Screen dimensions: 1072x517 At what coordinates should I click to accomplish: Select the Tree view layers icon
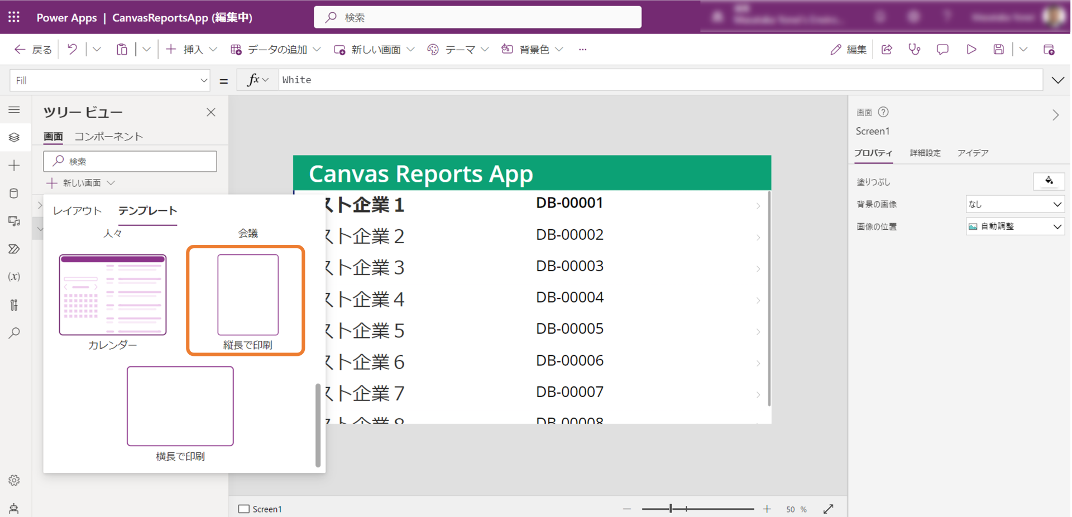(15, 137)
